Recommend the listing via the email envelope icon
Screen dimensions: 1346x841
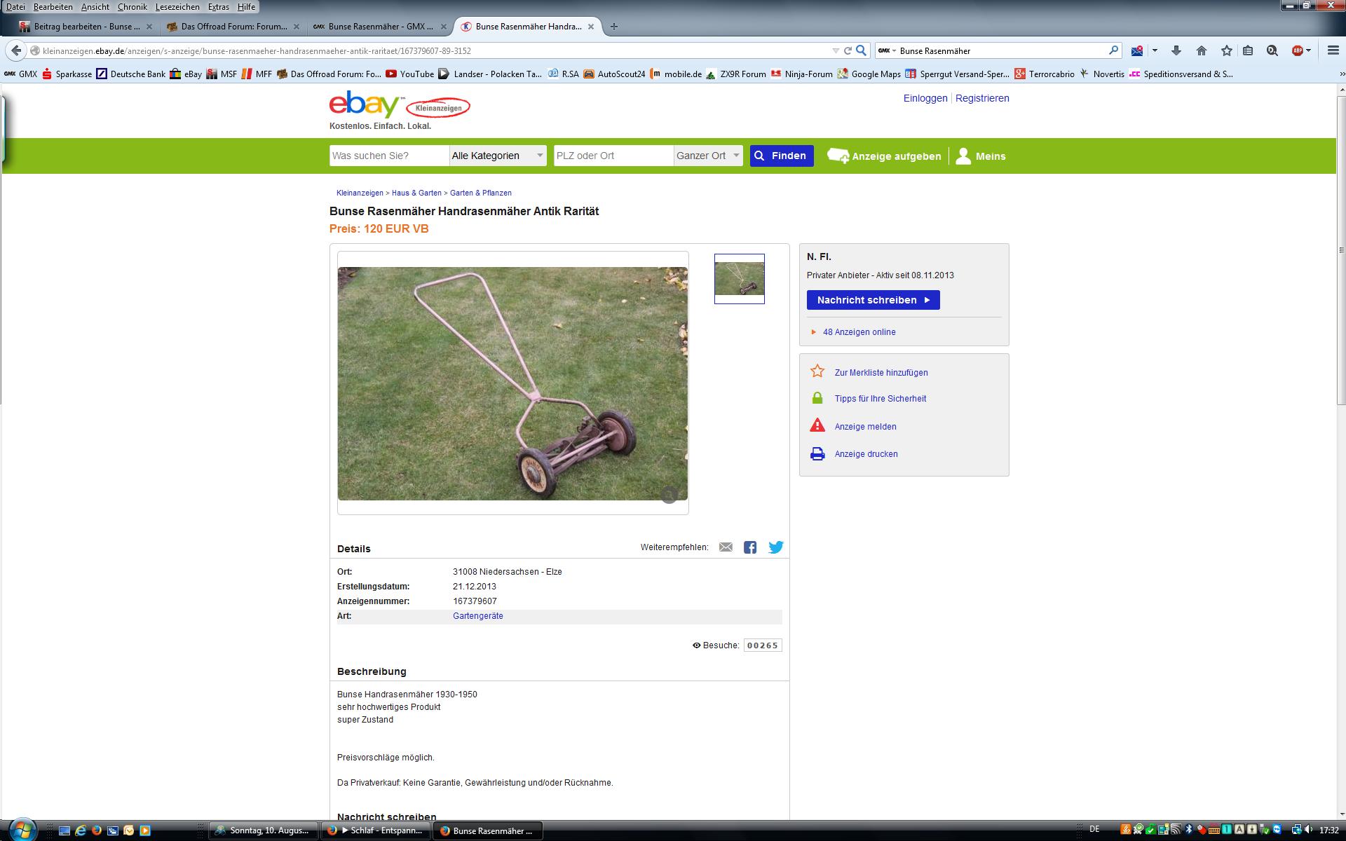[726, 547]
